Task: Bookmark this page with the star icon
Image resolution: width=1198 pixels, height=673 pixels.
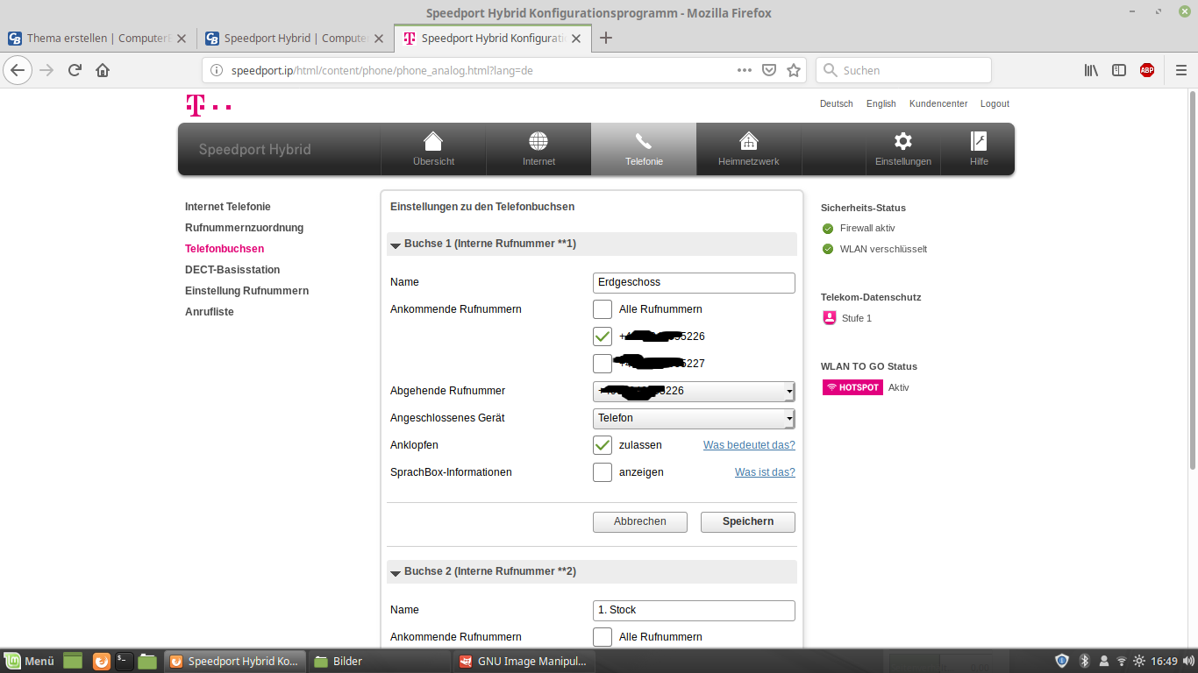Action: tap(794, 70)
